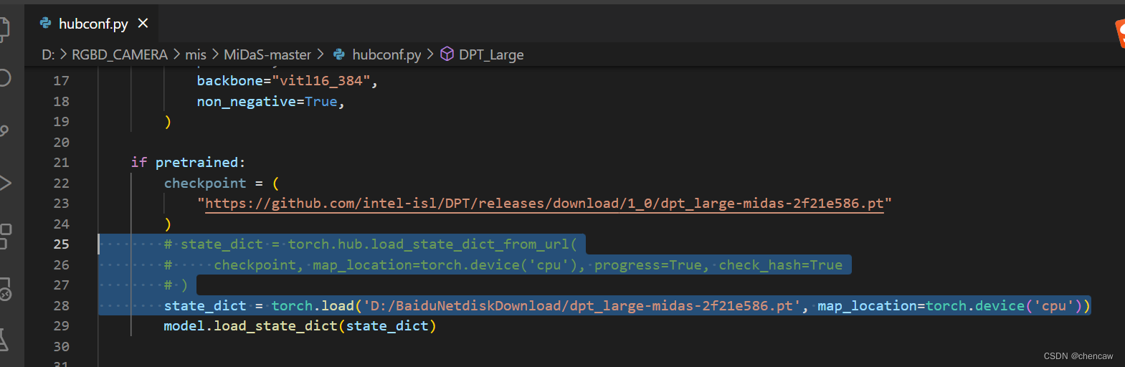Click line number 17 in the gutter
1125x367 pixels.
coord(61,81)
